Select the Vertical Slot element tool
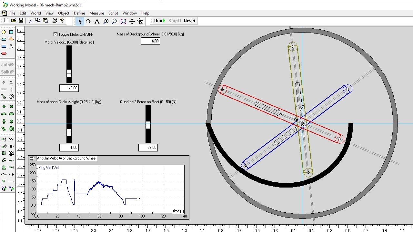The image size is (413, 232). (x=11, y=89)
